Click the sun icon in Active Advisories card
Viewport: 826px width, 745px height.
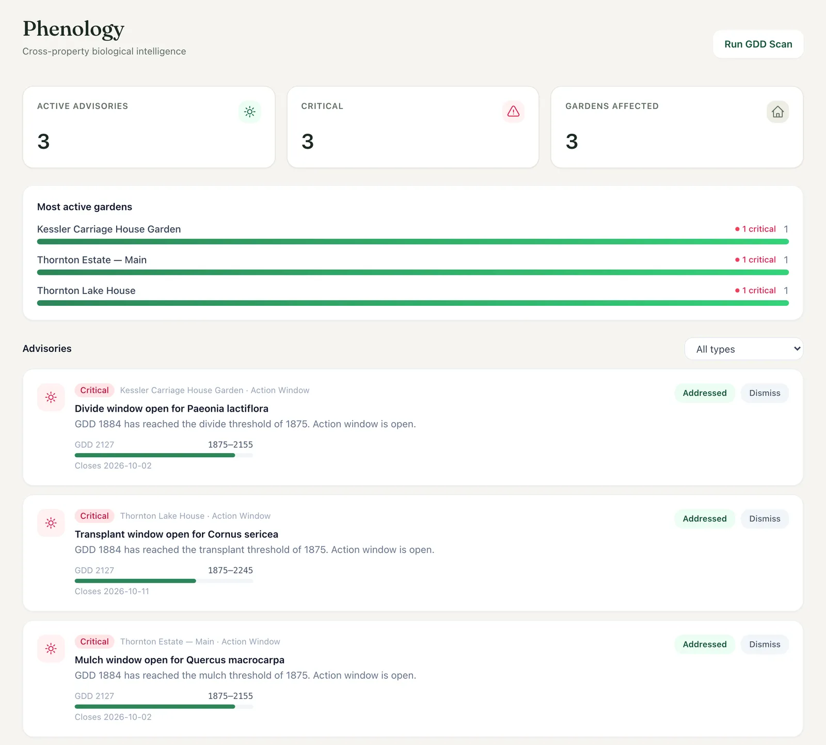click(x=250, y=112)
